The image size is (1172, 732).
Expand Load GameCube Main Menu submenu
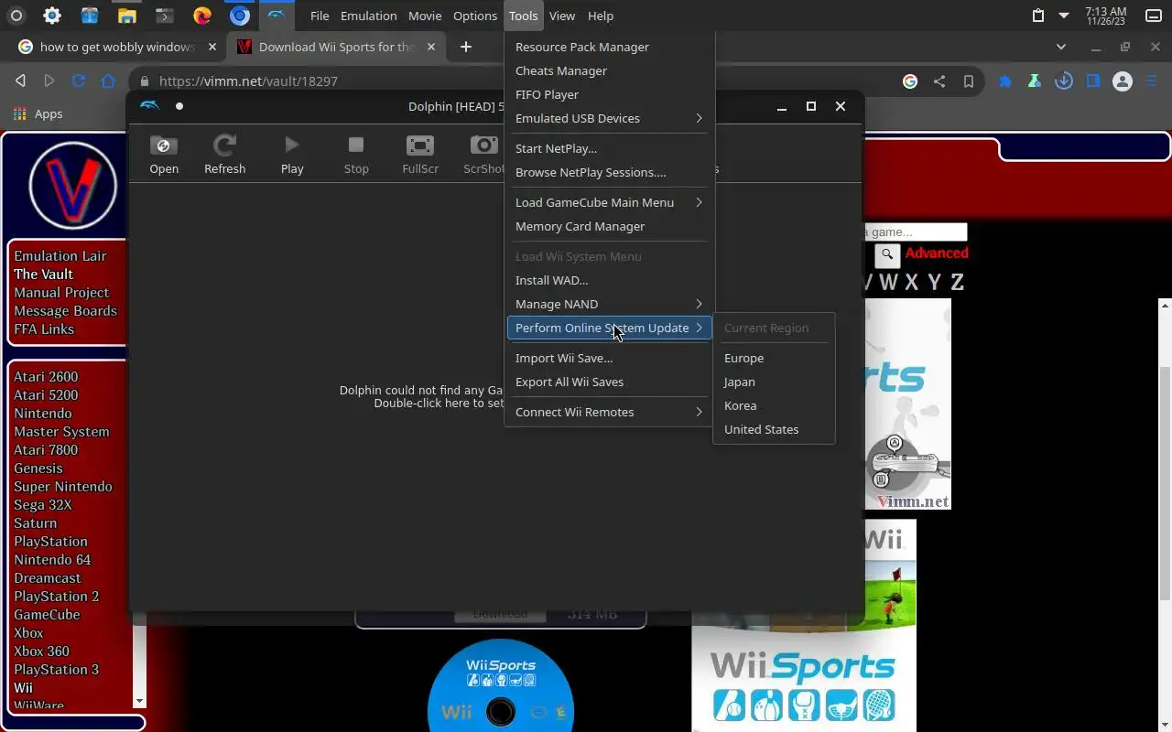[609, 202]
